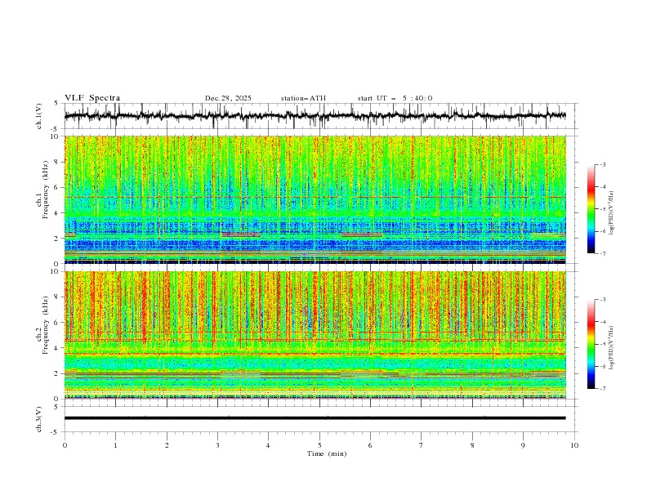Click the ch.2 spectrogram panel
The width and height of the screenshot is (647, 500).
tap(315, 335)
